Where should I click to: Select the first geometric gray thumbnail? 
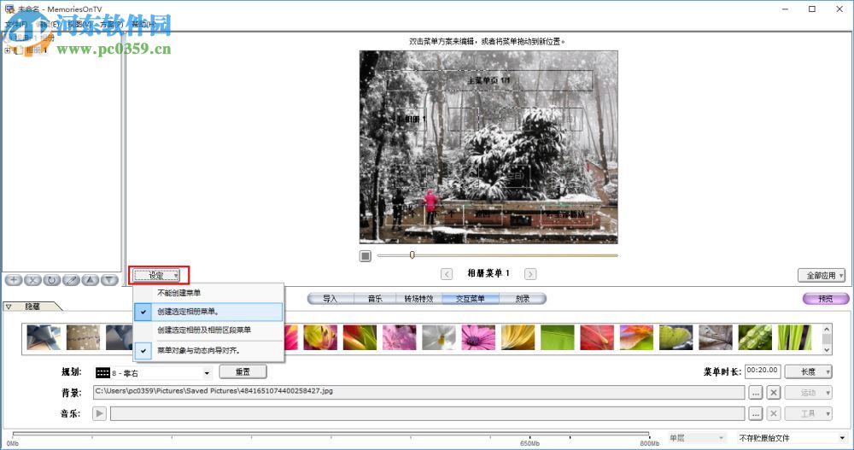[x=44, y=337]
